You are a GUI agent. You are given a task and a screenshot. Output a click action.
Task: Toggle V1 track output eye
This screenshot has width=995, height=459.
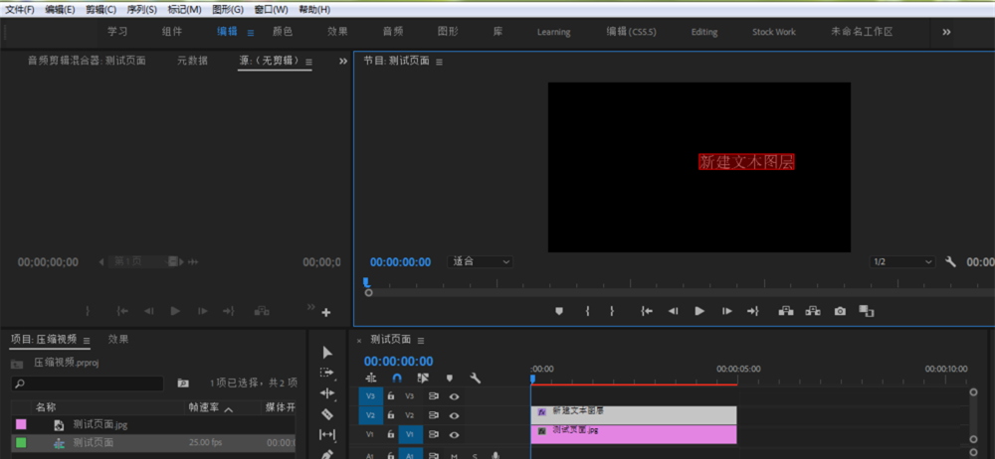click(x=455, y=434)
